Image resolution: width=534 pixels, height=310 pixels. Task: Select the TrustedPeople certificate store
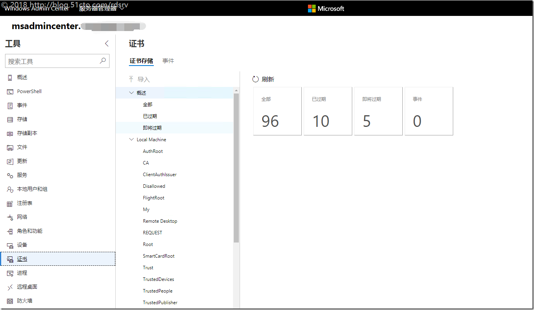click(158, 291)
